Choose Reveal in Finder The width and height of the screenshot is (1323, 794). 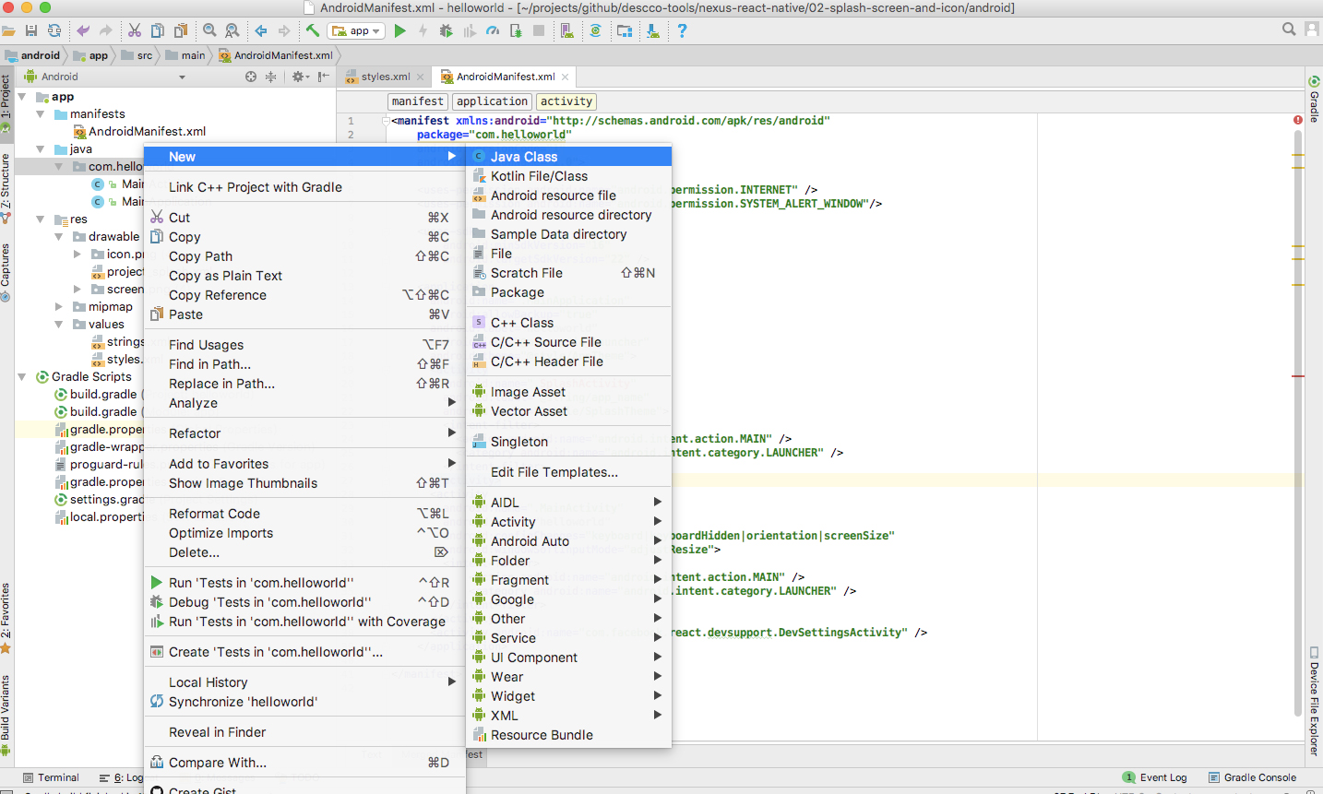pyautogui.click(x=304, y=732)
